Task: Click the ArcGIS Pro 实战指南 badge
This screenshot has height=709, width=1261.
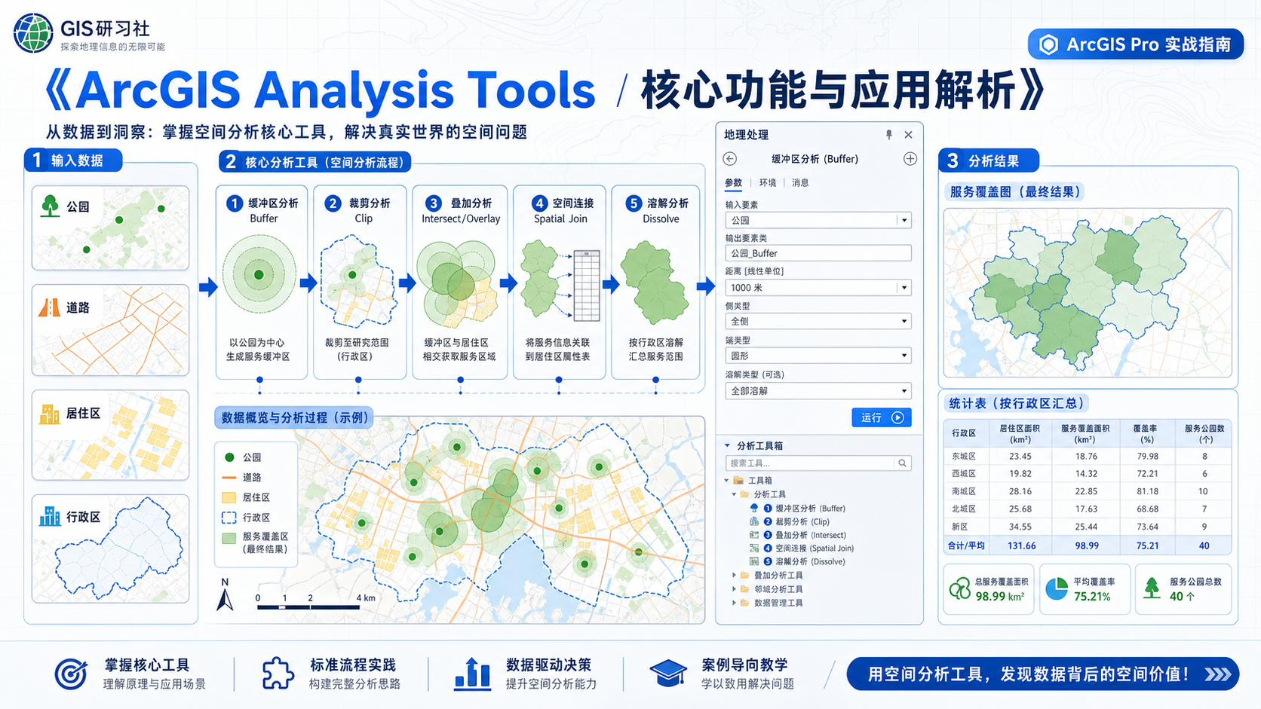Action: [x=1135, y=44]
